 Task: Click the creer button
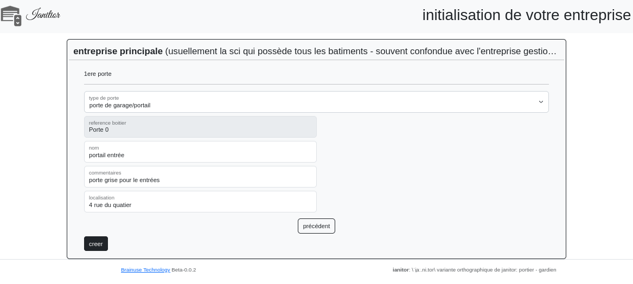[x=95, y=244]
